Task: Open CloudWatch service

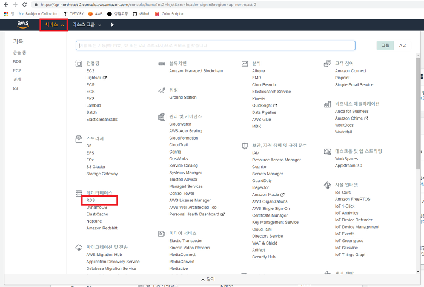Action: pos(180,124)
